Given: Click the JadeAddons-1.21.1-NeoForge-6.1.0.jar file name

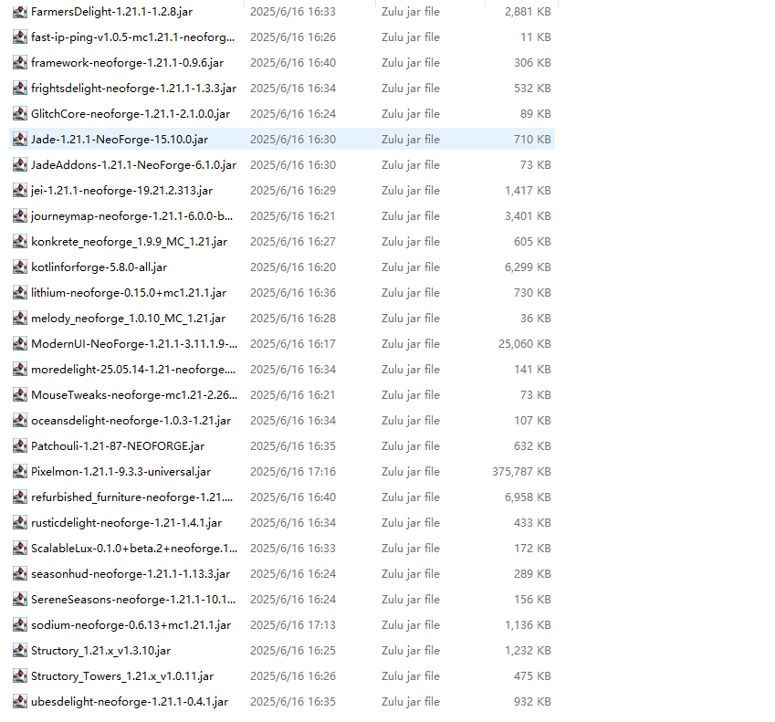Looking at the screenshot, I should tap(133, 165).
